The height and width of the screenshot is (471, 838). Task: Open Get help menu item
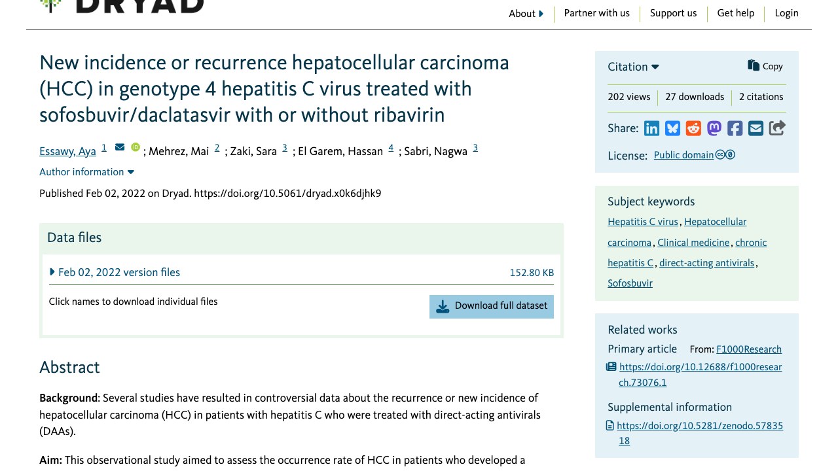pos(736,13)
